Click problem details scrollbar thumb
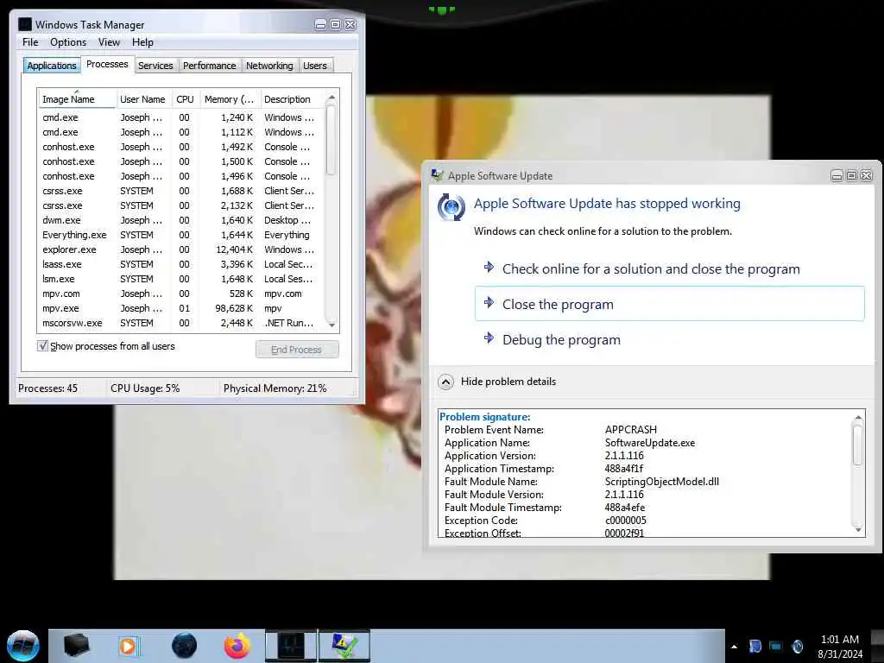Viewport: 884px width, 663px height. (858, 445)
